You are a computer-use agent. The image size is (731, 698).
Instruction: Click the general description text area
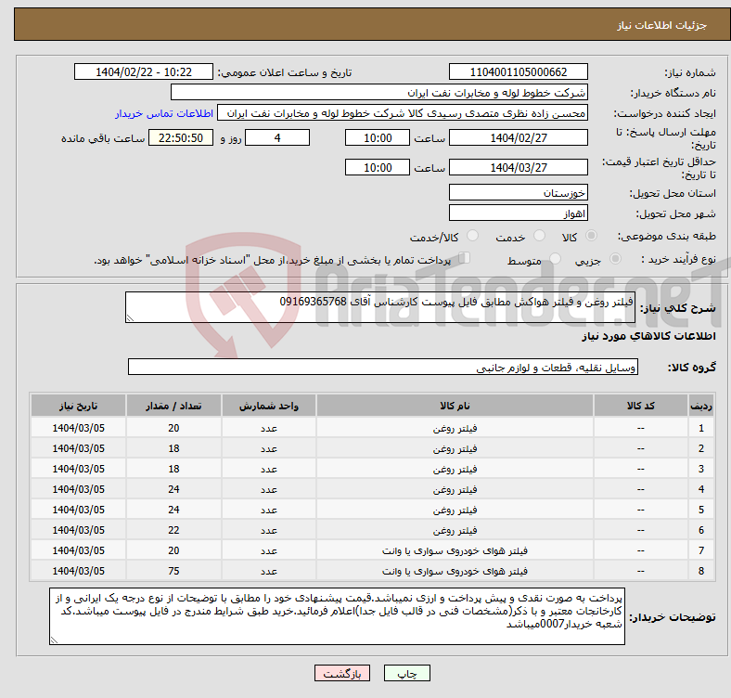point(380,307)
